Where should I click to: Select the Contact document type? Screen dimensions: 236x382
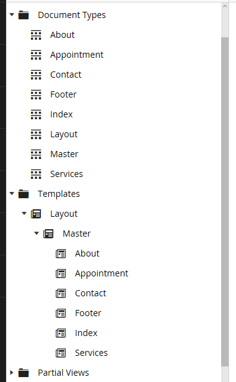(66, 75)
